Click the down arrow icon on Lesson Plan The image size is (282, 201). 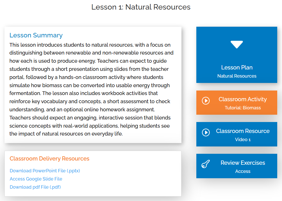tap(236, 44)
